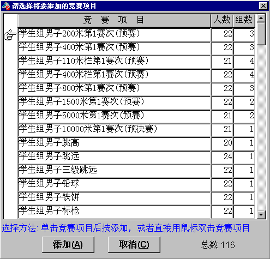This screenshot has height=259, width=270.
Task: Click the 人数 column header
Action: (222, 21)
